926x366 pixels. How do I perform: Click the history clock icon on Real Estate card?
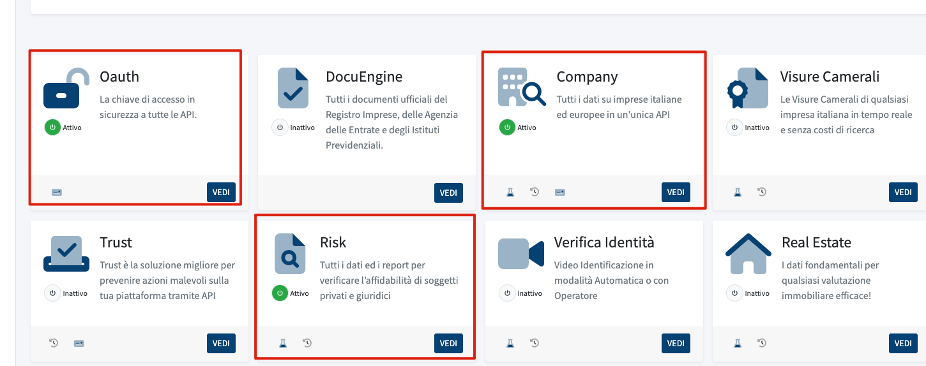[x=762, y=343]
